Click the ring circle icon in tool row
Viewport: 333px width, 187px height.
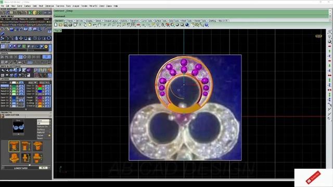point(49,38)
